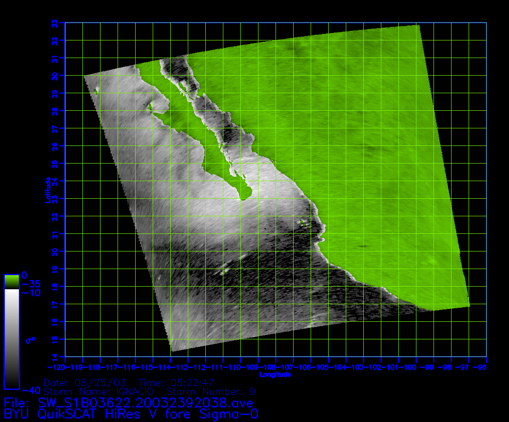This screenshot has width=509, height=422.
Task: Click the southern tip of Baja California peninsula
Action: [x=245, y=196]
